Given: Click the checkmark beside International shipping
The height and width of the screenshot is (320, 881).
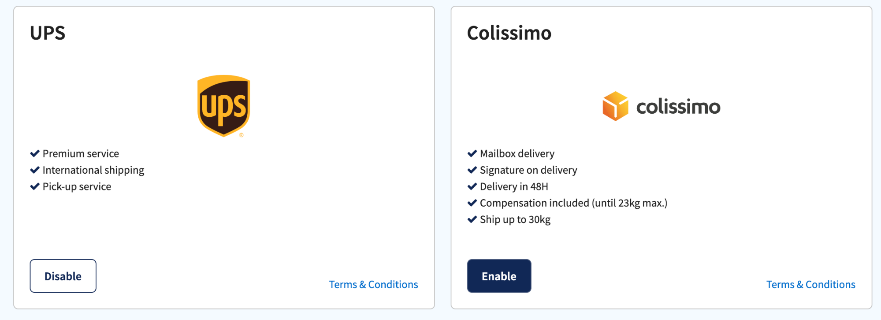Looking at the screenshot, I should tap(35, 170).
